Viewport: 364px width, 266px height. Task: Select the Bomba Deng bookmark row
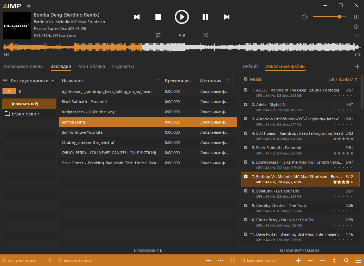(x=148, y=122)
